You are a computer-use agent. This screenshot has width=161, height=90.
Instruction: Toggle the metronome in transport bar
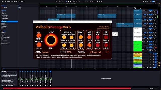(19, 1)
